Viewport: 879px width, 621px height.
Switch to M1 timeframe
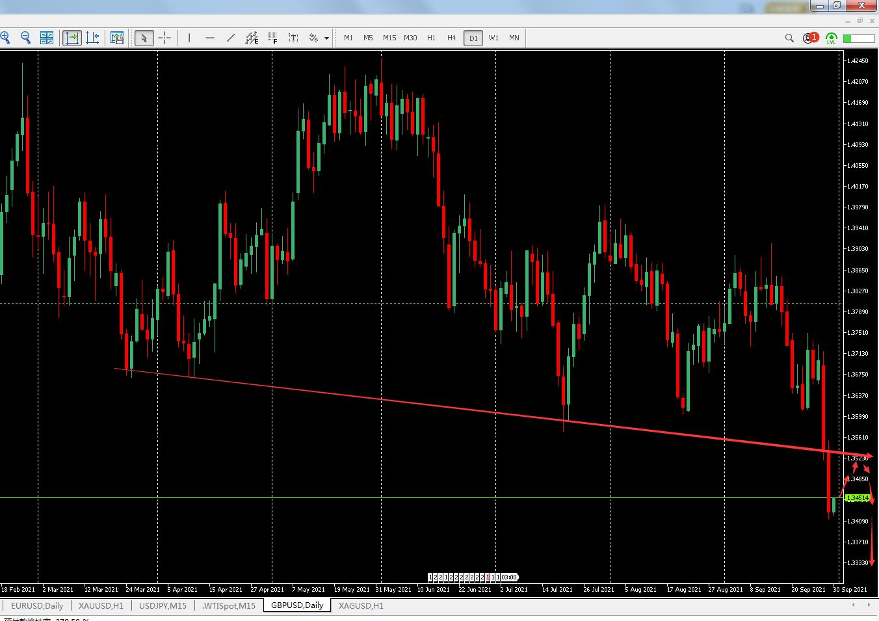(348, 38)
